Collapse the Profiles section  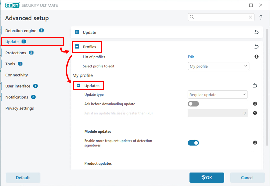pos(77,47)
